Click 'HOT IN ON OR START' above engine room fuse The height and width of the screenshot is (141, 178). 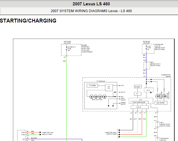pos(67,42)
